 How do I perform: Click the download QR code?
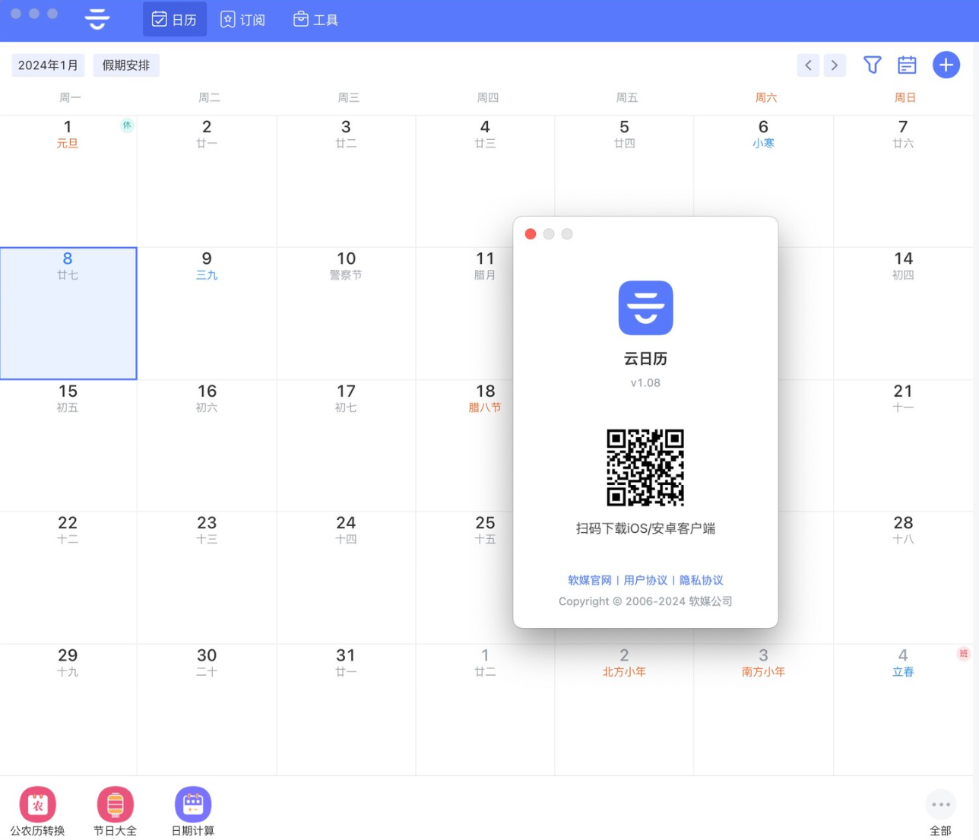pos(645,468)
